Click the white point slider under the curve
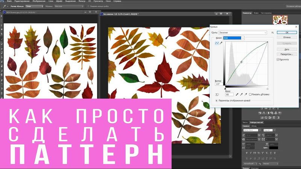 point(268,89)
